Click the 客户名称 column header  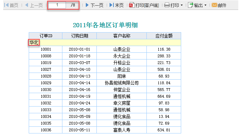(122, 36)
